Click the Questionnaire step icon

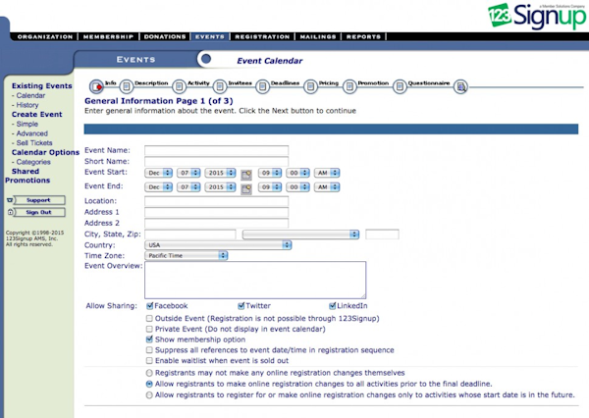coord(400,86)
